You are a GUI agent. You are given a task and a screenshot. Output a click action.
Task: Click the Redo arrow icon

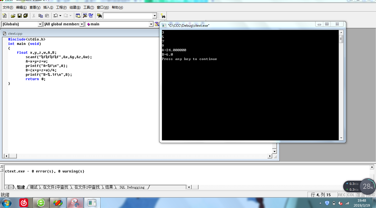[x=66, y=16]
